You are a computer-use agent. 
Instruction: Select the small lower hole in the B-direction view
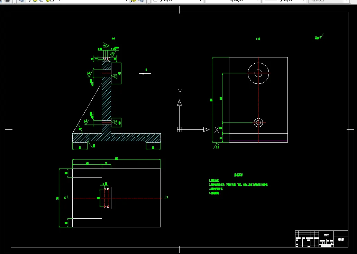(258, 123)
